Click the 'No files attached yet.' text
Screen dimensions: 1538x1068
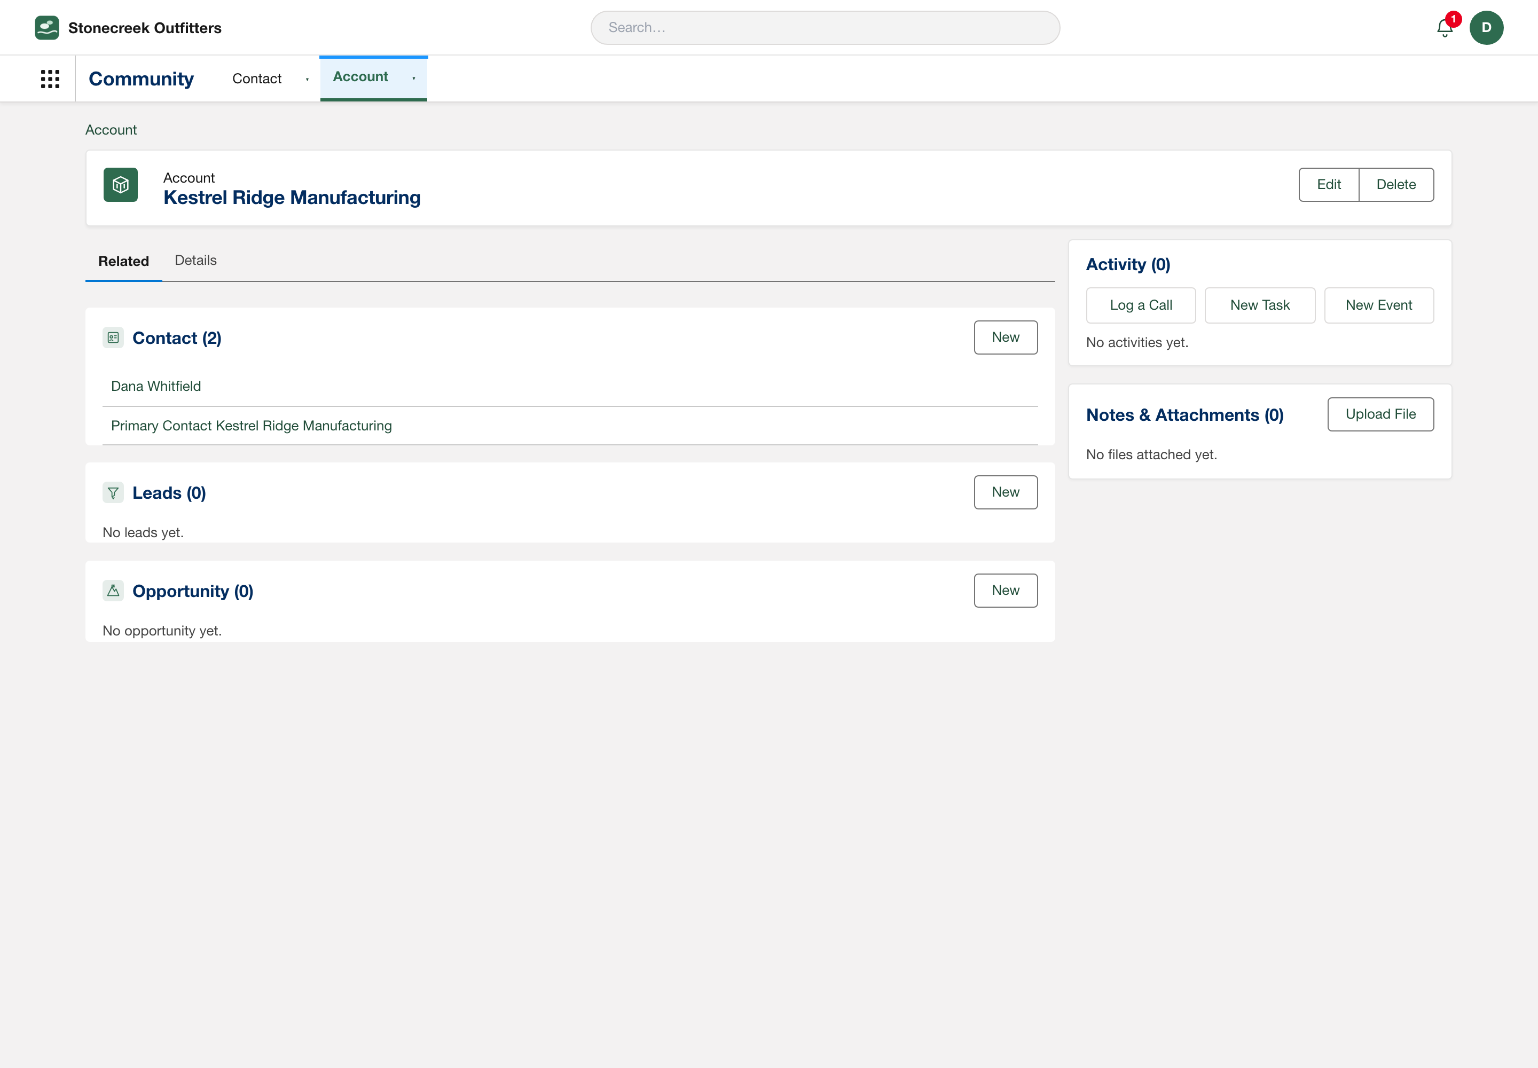tap(1151, 454)
